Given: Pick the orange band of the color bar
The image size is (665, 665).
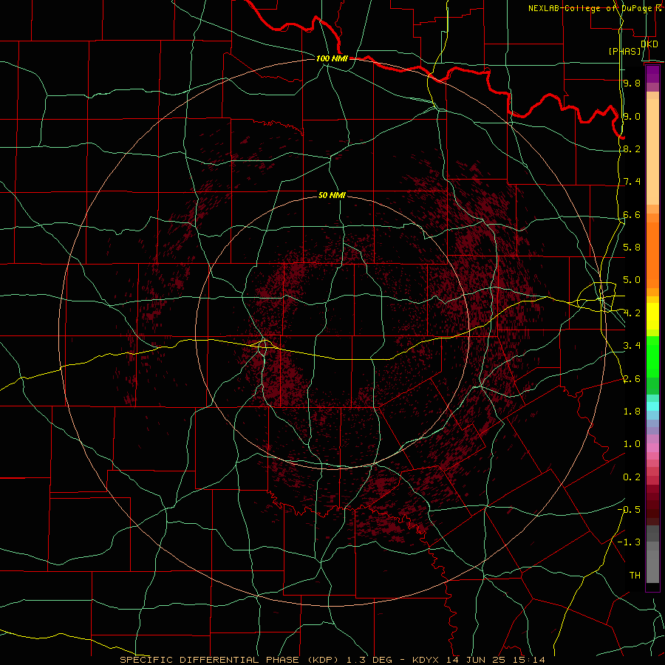Looking at the screenshot, I should [x=652, y=255].
